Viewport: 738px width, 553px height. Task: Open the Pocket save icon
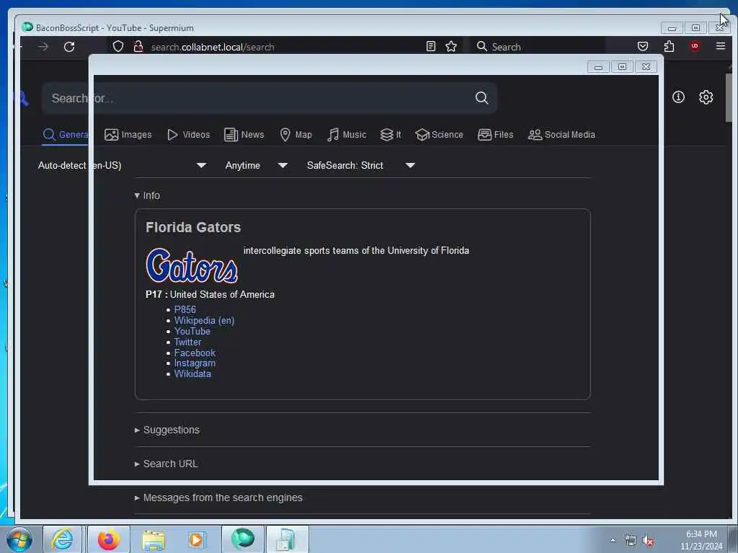coord(642,46)
